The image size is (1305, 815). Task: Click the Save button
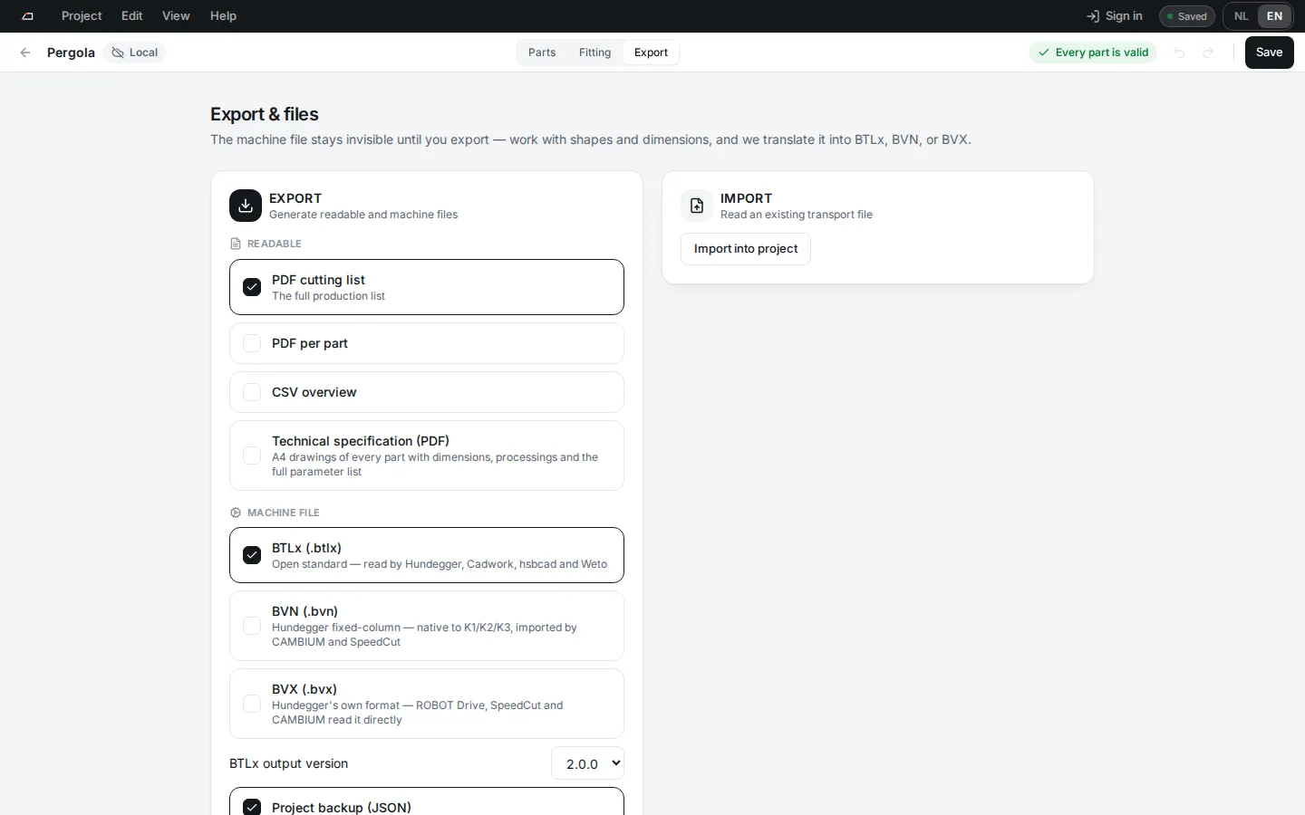(1269, 53)
